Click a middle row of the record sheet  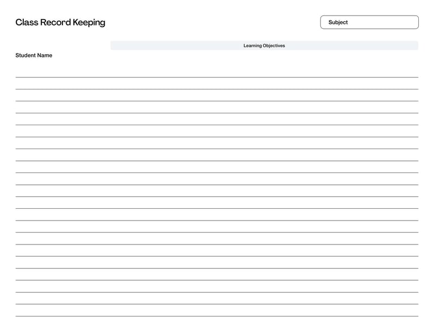tap(217, 195)
